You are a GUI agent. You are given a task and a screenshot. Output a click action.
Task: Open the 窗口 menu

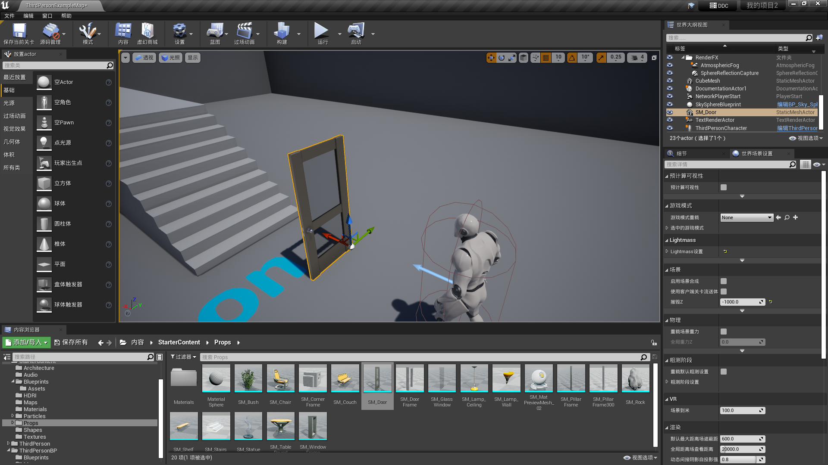(47, 16)
